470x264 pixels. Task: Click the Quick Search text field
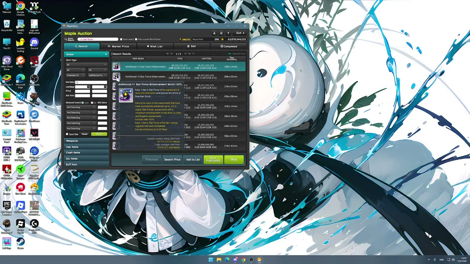point(98,39)
